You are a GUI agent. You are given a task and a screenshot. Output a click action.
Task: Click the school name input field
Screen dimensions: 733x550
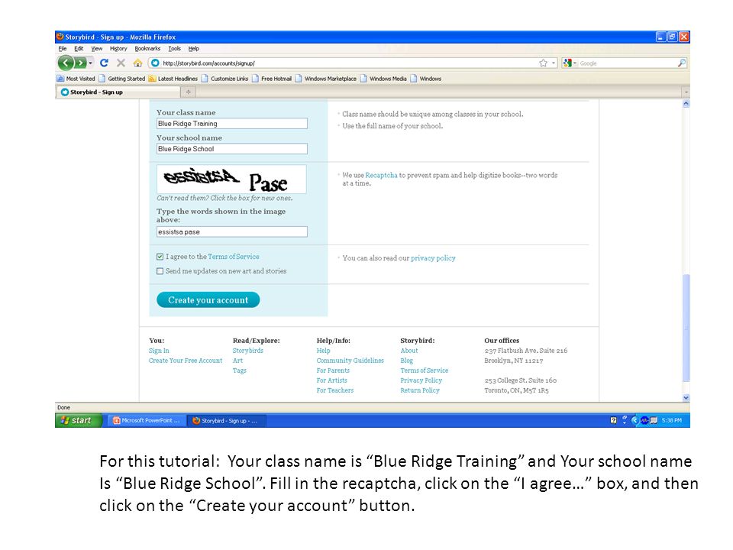(232, 149)
